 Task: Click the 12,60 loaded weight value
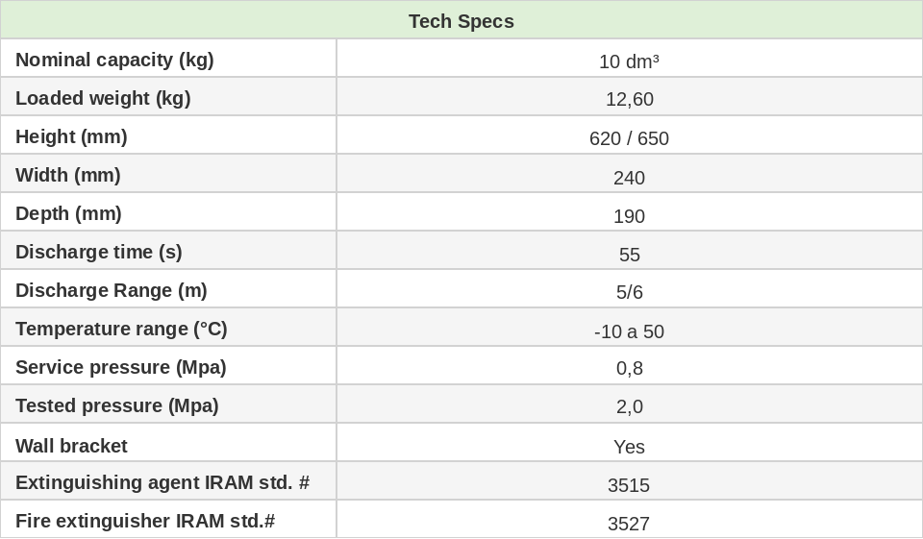click(629, 100)
